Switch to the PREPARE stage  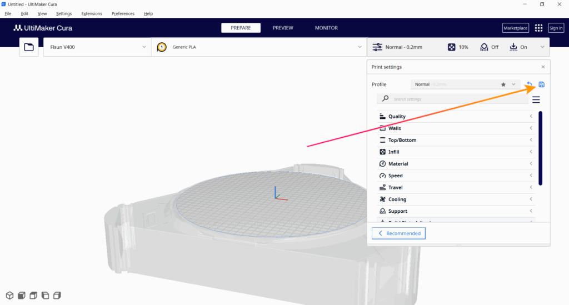[241, 28]
